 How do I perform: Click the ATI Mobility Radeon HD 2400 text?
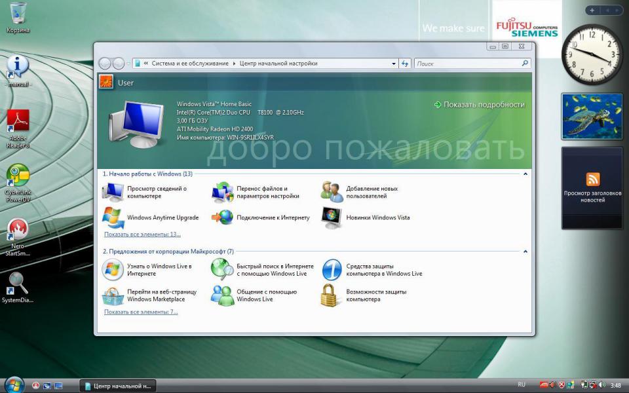(x=215, y=129)
